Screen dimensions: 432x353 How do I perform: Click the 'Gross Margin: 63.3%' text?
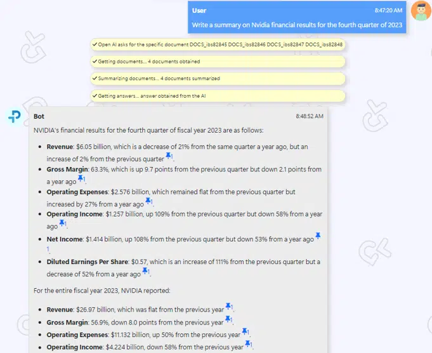tap(77, 170)
